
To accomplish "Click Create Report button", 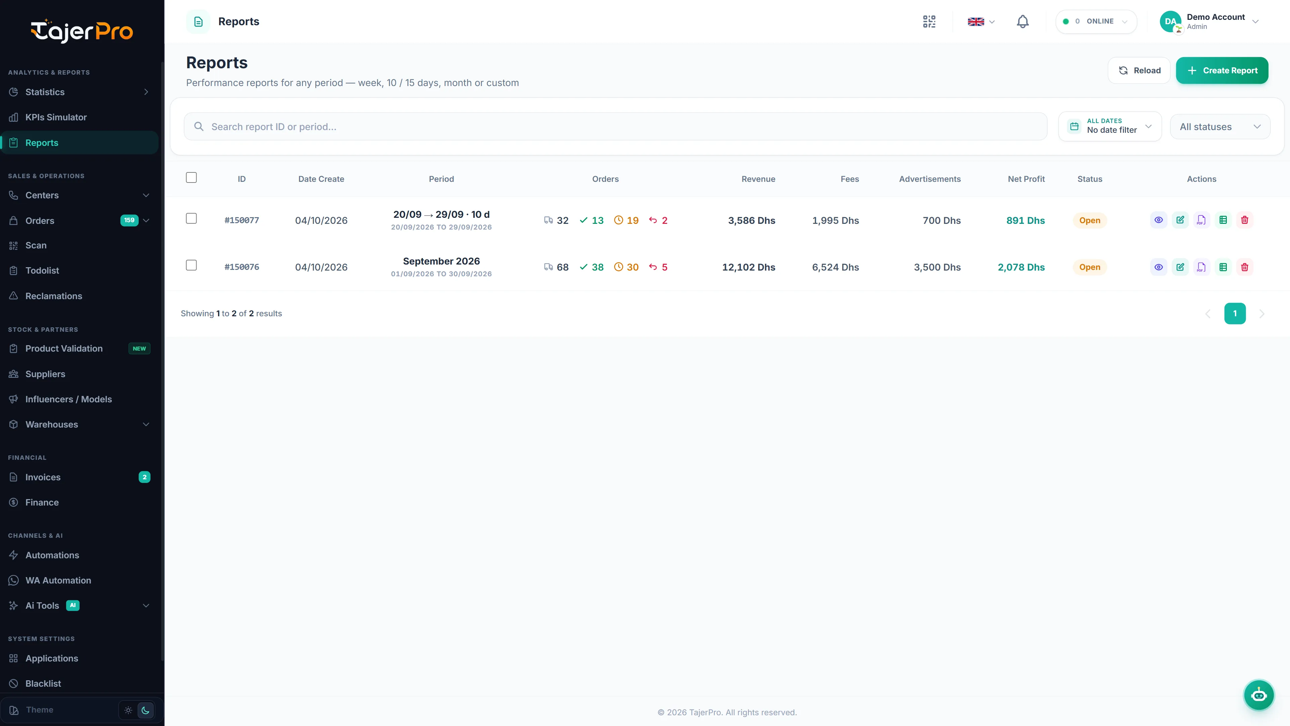I will [x=1221, y=71].
